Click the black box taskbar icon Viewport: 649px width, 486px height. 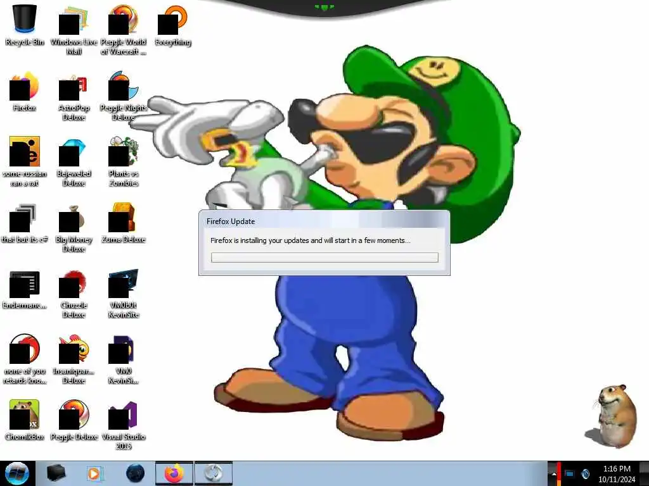(x=56, y=473)
